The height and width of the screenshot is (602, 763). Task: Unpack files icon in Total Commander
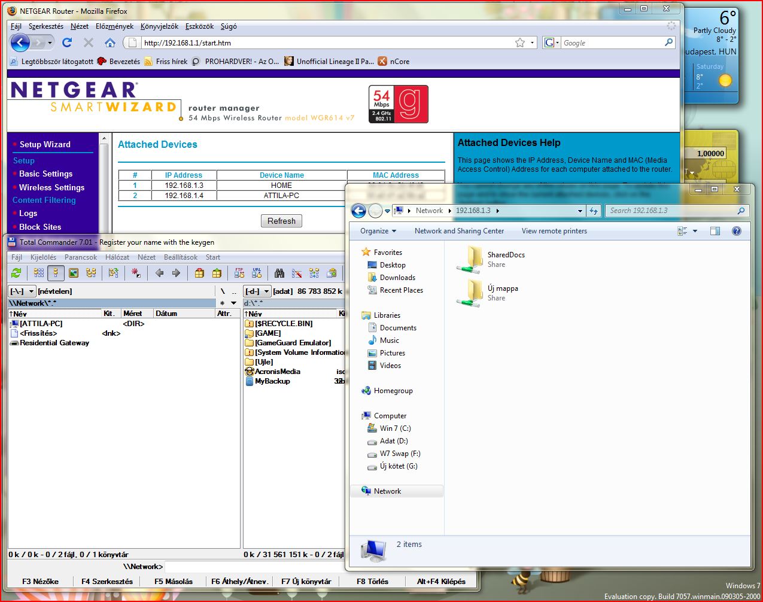pyautogui.click(x=217, y=273)
